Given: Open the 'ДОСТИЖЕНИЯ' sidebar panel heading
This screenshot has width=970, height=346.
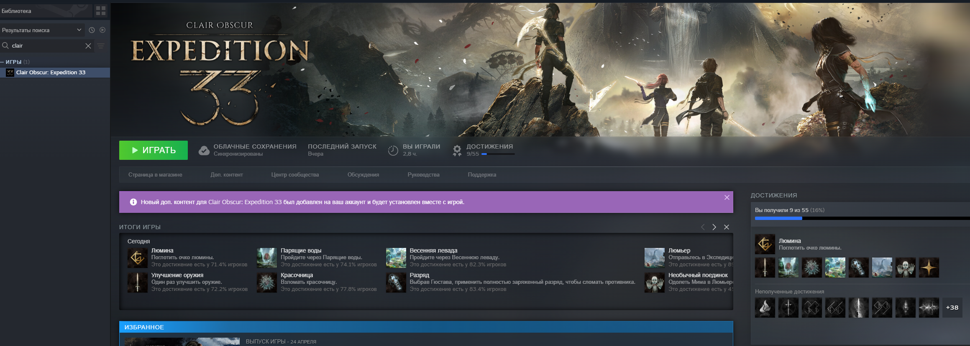Looking at the screenshot, I should coord(774,195).
